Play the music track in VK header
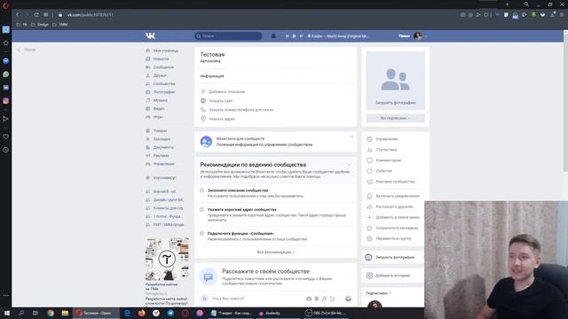Screen dimensions: 568x319 (x=294, y=35)
